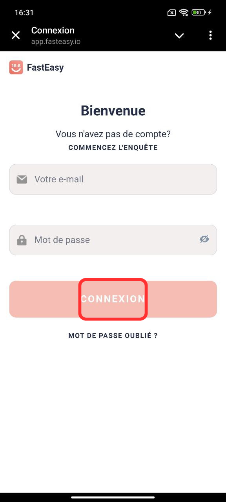Close the Connexion browser tab

16,36
